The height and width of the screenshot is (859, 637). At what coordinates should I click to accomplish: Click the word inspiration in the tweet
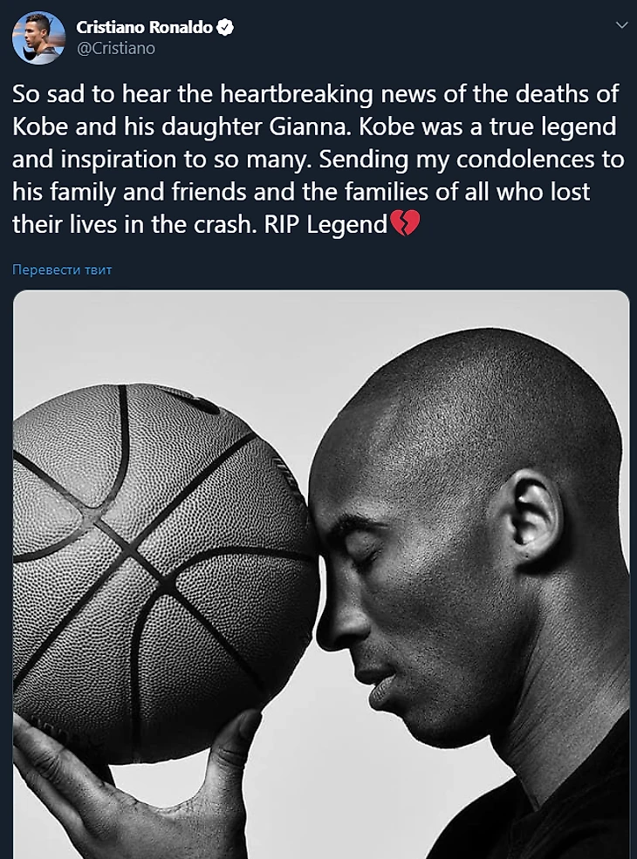tap(119, 160)
